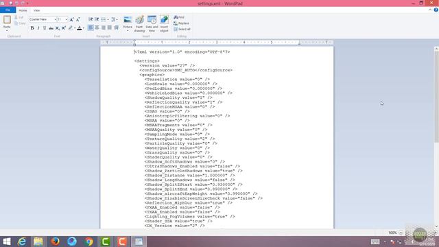Open the font size dropdown
Screen dimensions: 439x247
(66, 19)
